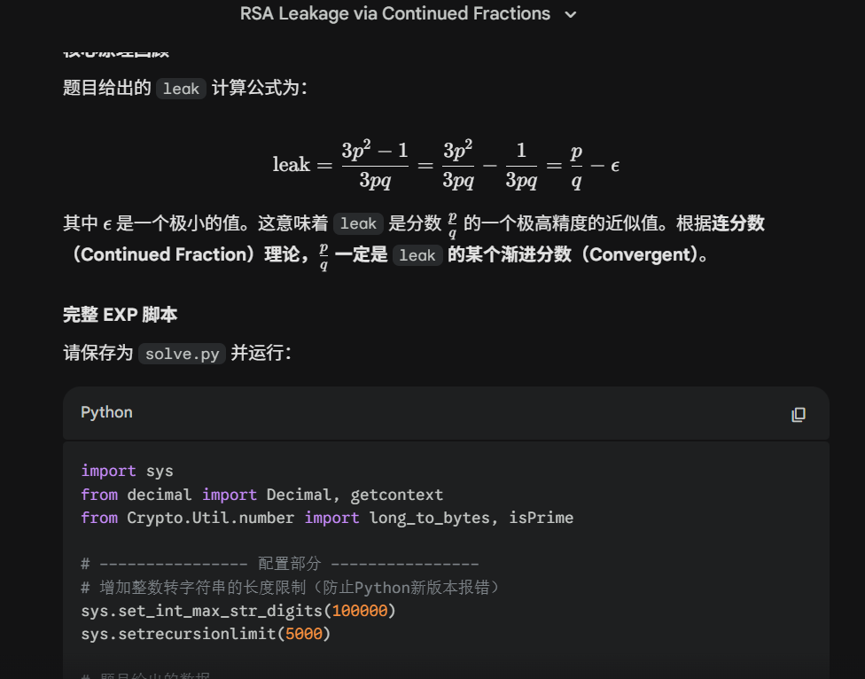Click the solve.py inline code chip

182,354
